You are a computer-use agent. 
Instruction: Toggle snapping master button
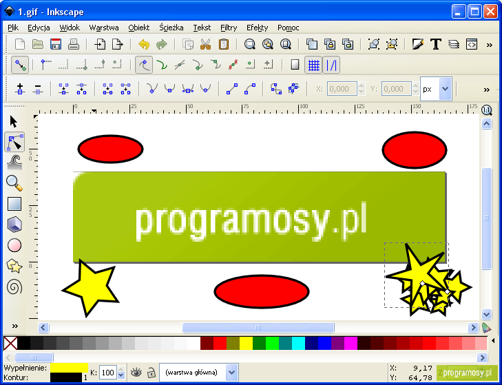pos(20,65)
